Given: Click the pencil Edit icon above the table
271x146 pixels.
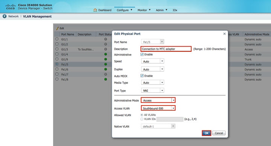Looking at the screenshot, I should 57,28.
